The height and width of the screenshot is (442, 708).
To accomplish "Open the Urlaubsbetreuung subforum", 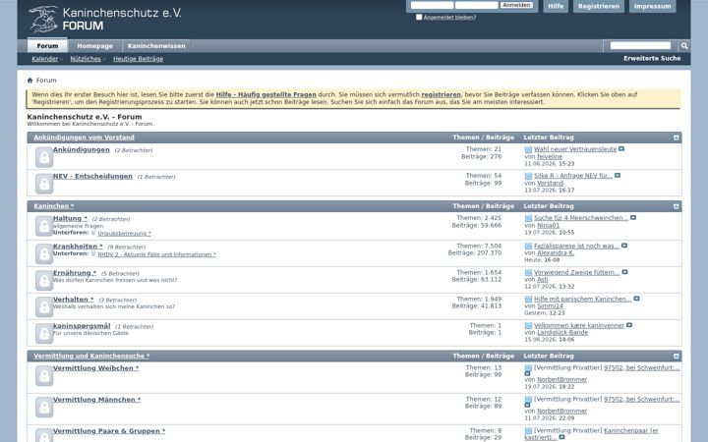I will (124, 234).
